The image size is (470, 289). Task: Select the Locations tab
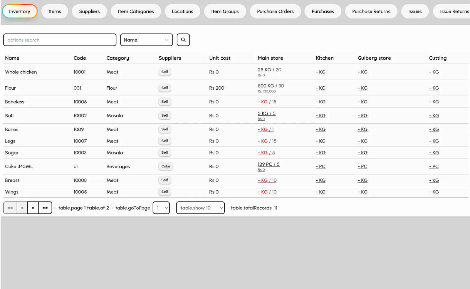coord(182,11)
